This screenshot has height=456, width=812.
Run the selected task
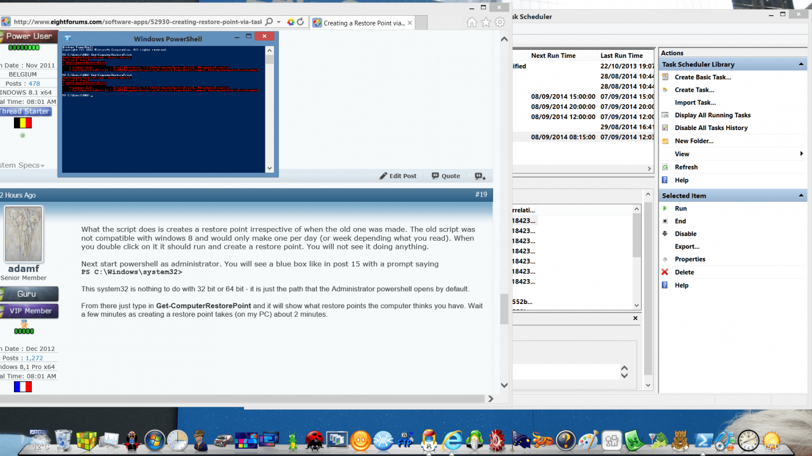point(681,209)
